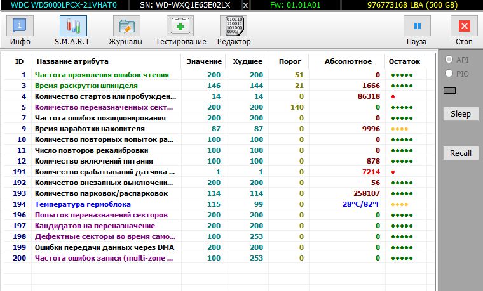The image size is (483, 291).
Task: Select the PIO radio button
Action: tap(449, 74)
